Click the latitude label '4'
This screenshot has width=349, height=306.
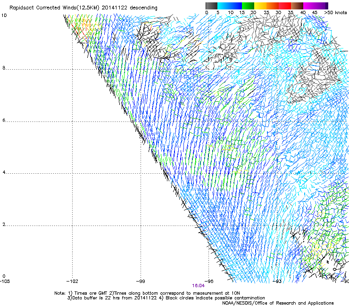click(x=4, y=172)
